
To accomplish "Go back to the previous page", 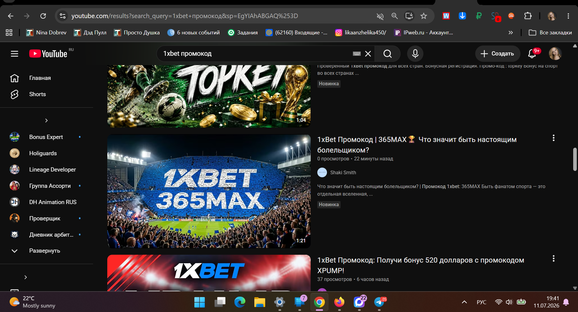I will coord(11,16).
